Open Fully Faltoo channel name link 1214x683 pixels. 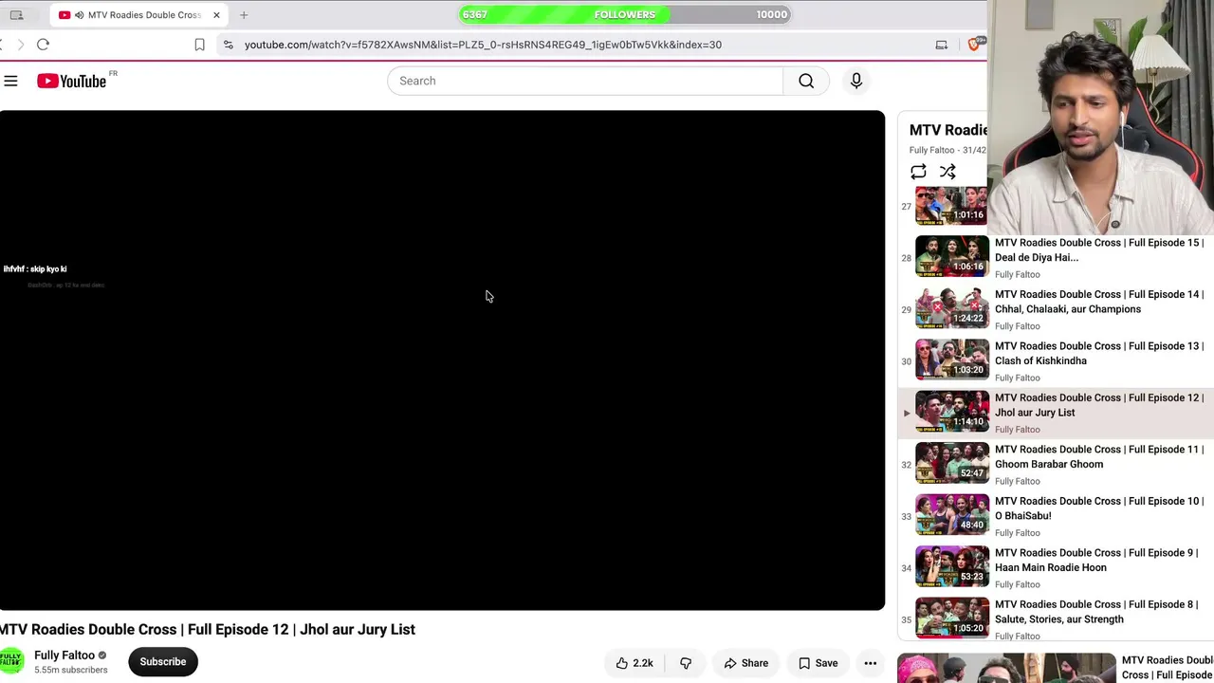[64, 655]
